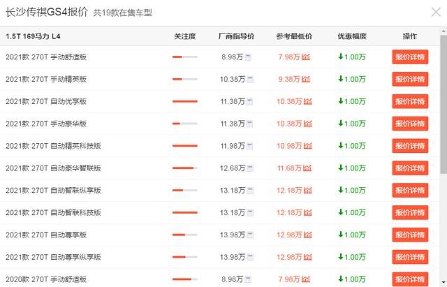Show price trend chart for 2021款 手动精英版
Viewport: 447px width, 287px height.
click(306, 79)
